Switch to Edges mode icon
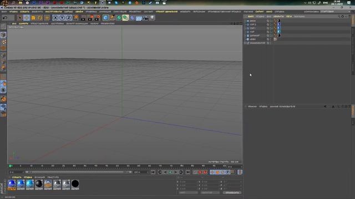355x199 pixels. pos(3,61)
